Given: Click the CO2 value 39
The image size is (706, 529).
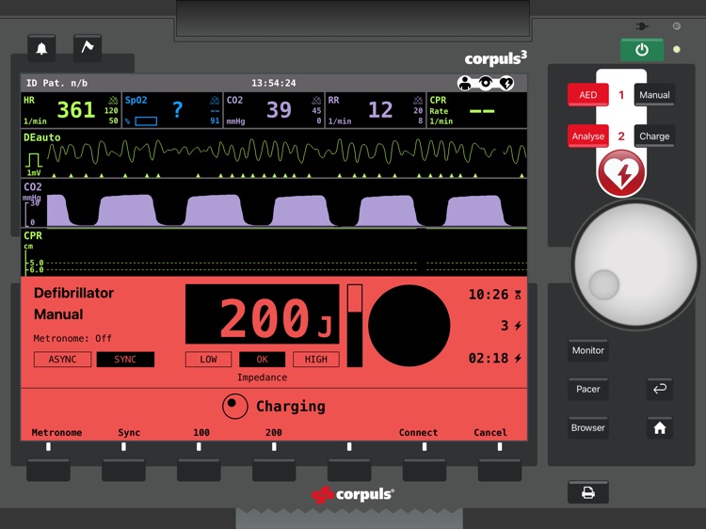Looking at the screenshot, I should 279,110.
